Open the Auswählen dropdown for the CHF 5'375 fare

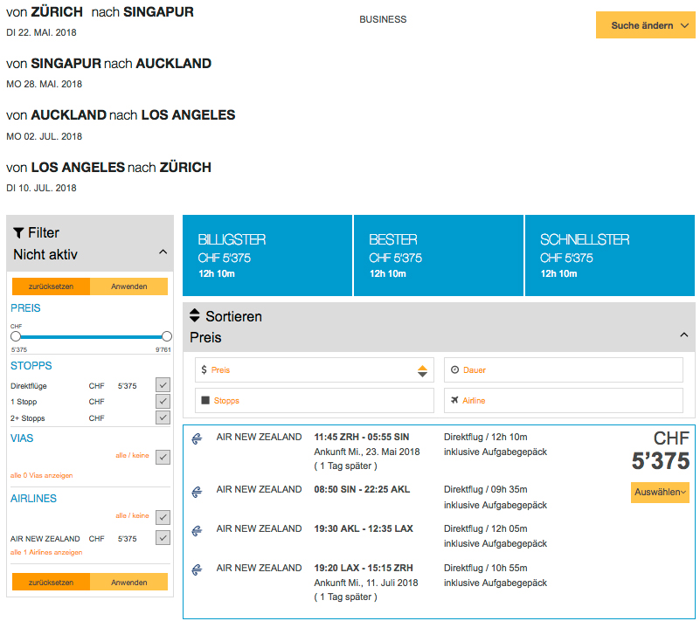click(660, 493)
